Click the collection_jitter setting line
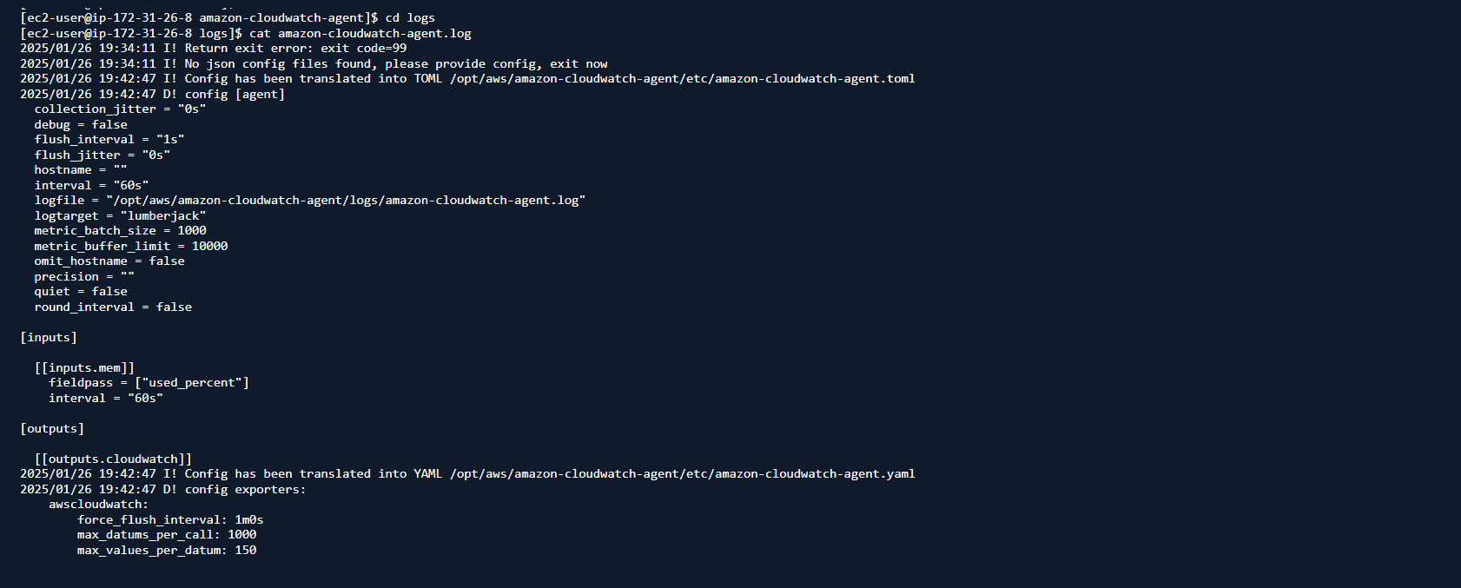This screenshot has width=1461, height=588. pyautogui.click(x=120, y=109)
